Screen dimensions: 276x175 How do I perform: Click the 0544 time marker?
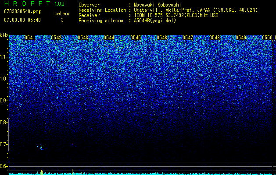coord(109,38)
